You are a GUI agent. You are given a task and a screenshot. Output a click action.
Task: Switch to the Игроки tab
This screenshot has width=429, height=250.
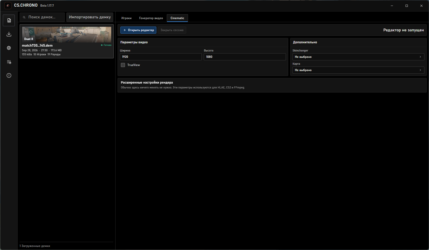click(127, 18)
